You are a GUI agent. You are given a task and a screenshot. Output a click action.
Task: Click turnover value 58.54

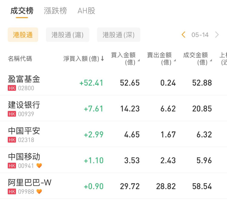pyautogui.click(x=202, y=186)
